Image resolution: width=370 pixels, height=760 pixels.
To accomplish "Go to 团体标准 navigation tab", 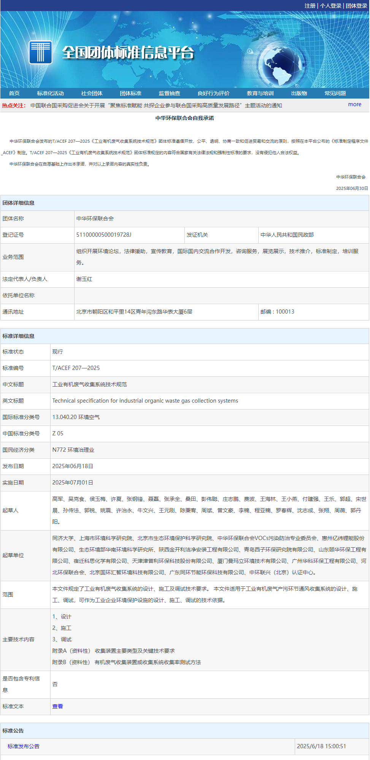I will point(130,93).
